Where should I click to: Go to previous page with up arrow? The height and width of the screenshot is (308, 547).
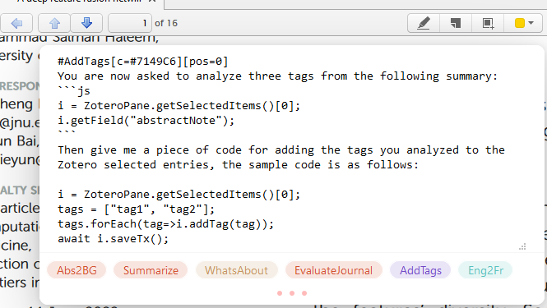[54, 23]
